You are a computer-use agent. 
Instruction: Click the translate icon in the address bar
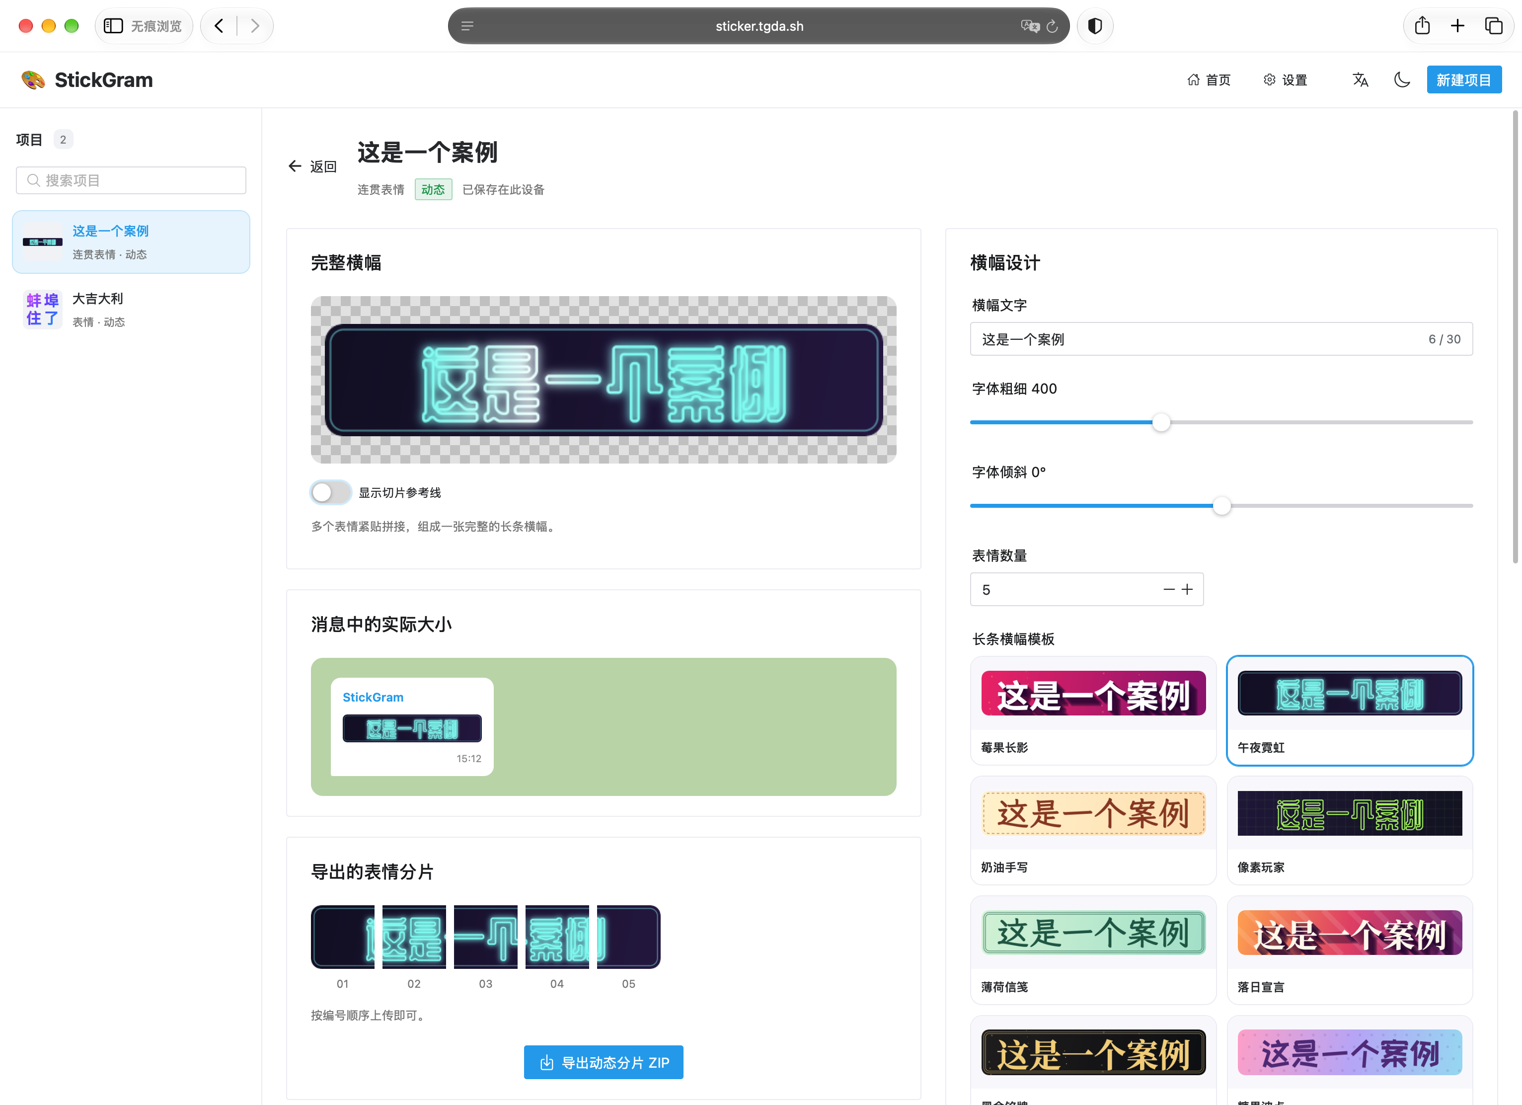(x=1030, y=26)
